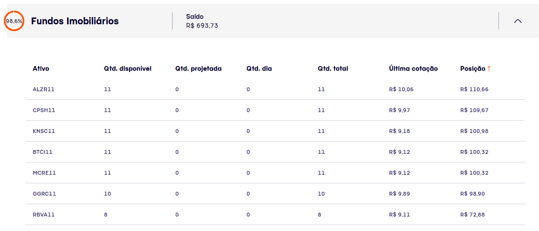Click the orange sort arrow beside Posição
Image resolution: width=539 pixels, height=231 pixels.
pyautogui.click(x=489, y=69)
